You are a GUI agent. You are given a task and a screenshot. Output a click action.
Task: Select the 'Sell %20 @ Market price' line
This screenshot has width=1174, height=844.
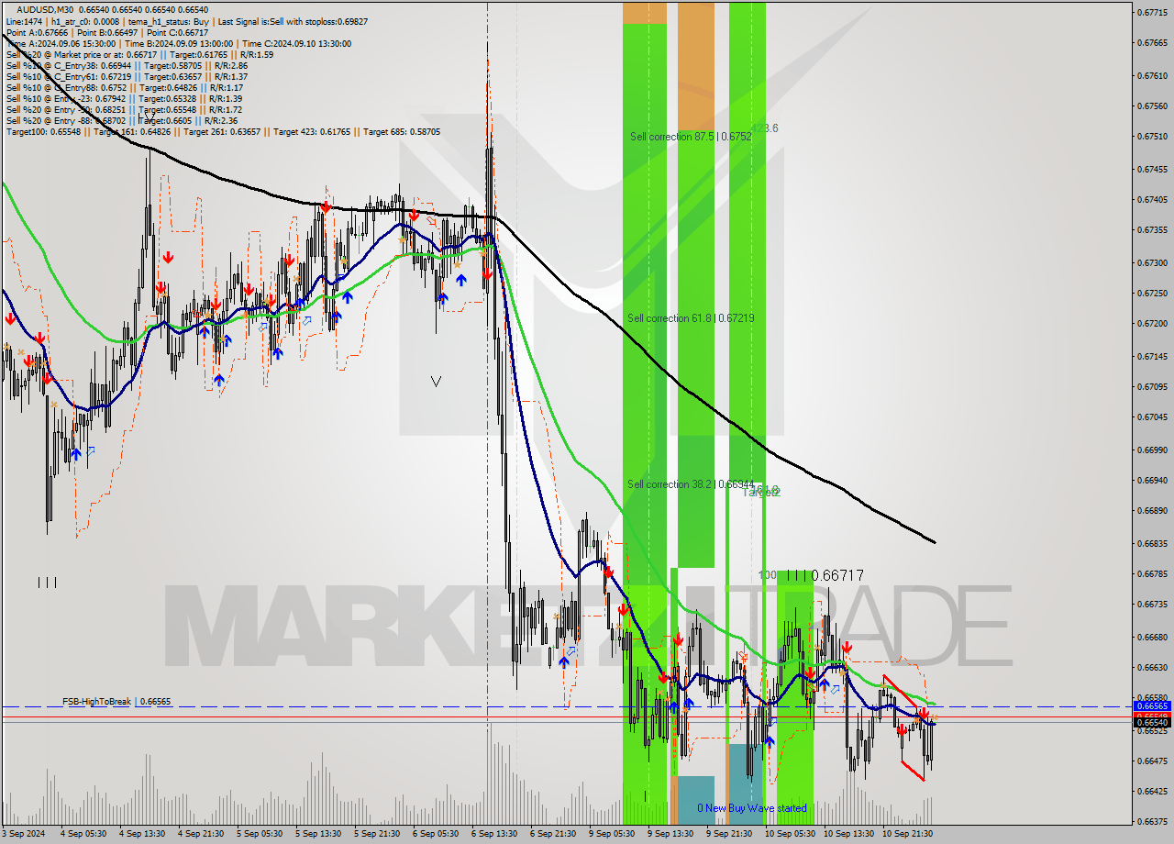[139, 54]
